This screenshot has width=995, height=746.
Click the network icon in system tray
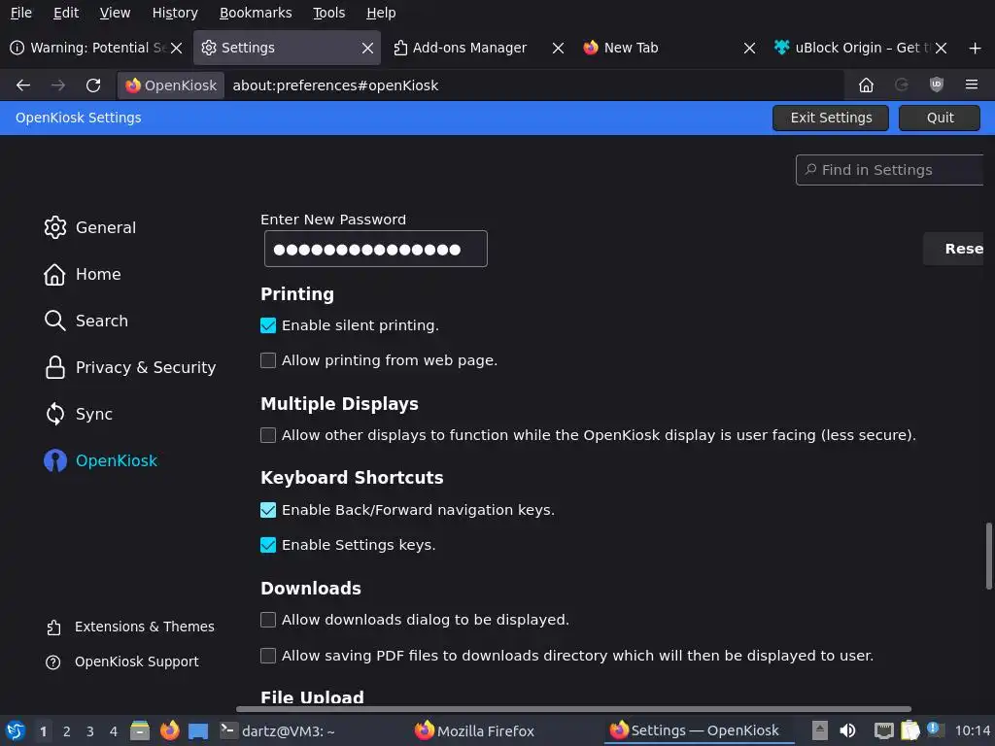[883, 730]
